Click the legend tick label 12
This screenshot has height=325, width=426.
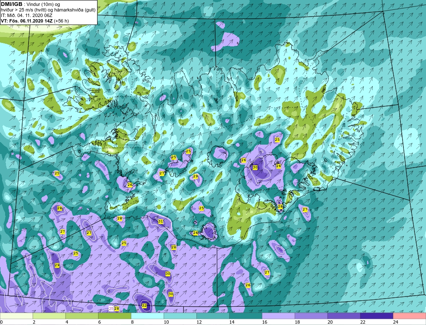pos(199,322)
